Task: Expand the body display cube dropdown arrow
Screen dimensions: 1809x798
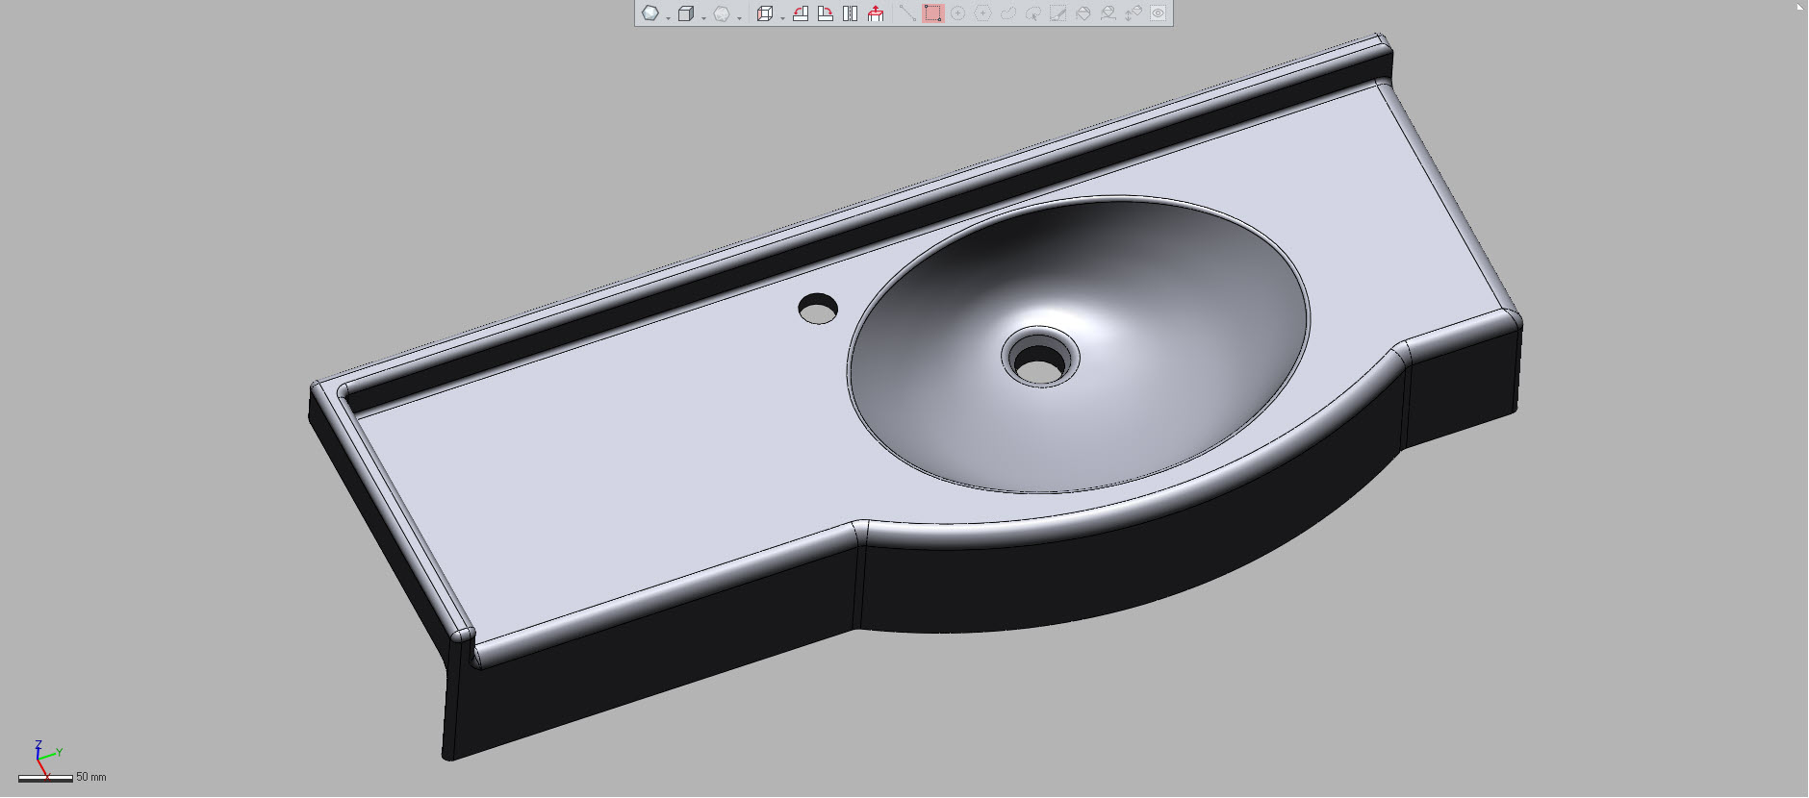Action: (703, 17)
